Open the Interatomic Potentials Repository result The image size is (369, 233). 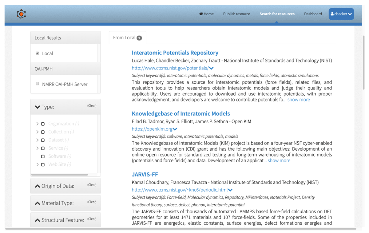(175, 53)
